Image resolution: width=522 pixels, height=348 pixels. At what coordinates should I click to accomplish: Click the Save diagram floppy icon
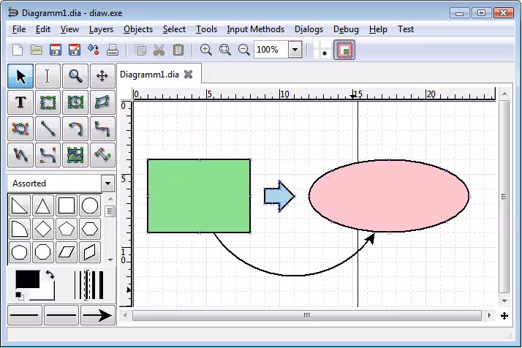(x=56, y=50)
